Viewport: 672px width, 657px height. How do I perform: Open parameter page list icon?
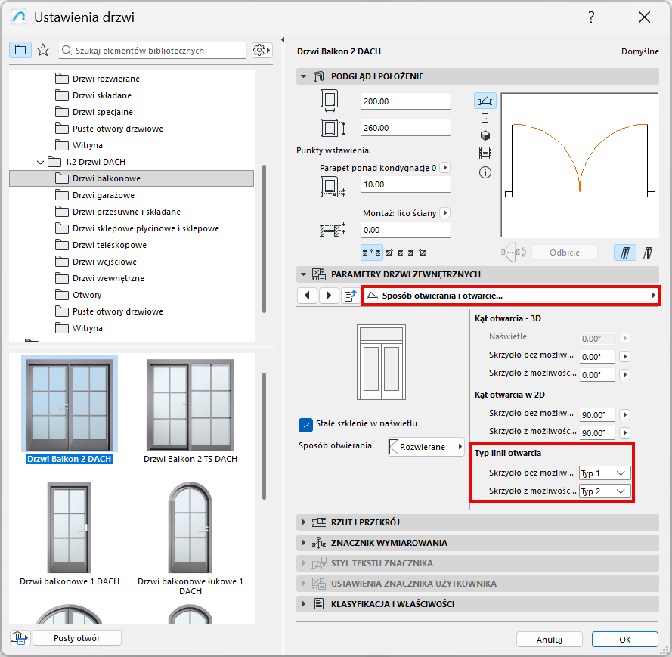point(351,296)
